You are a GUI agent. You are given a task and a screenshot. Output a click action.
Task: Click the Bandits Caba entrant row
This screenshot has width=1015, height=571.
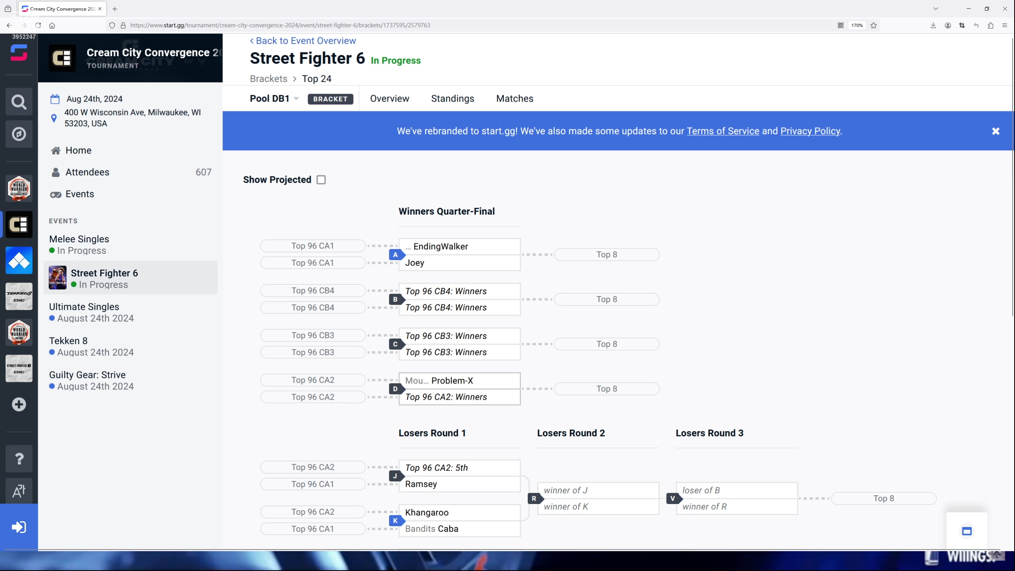point(460,529)
